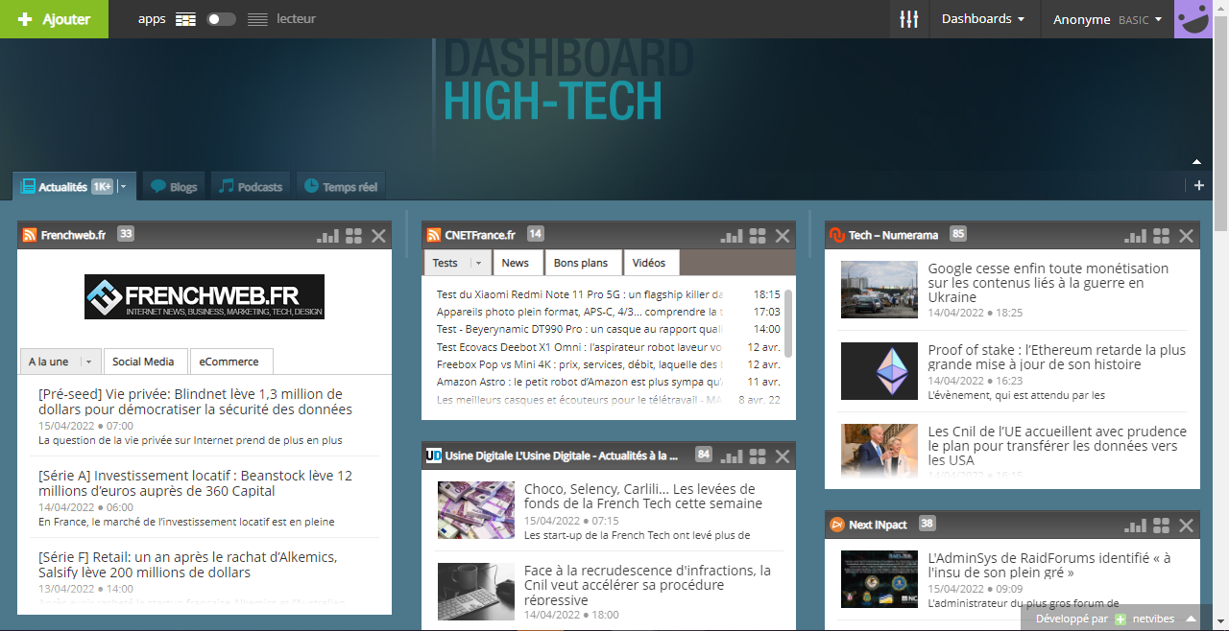Viewport: 1229px width, 631px height.
Task: Expand the netvibes footer bar arrow
Action: point(1191,619)
